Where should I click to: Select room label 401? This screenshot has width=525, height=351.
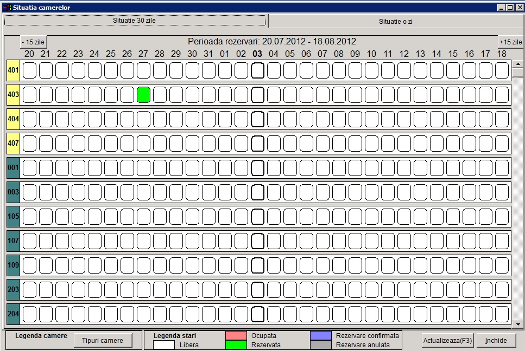(x=14, y=70)
